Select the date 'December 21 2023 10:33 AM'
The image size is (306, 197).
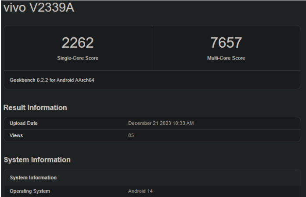click(161, 123)
